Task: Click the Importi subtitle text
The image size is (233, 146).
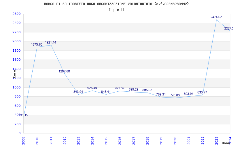Action: point(116,10)
